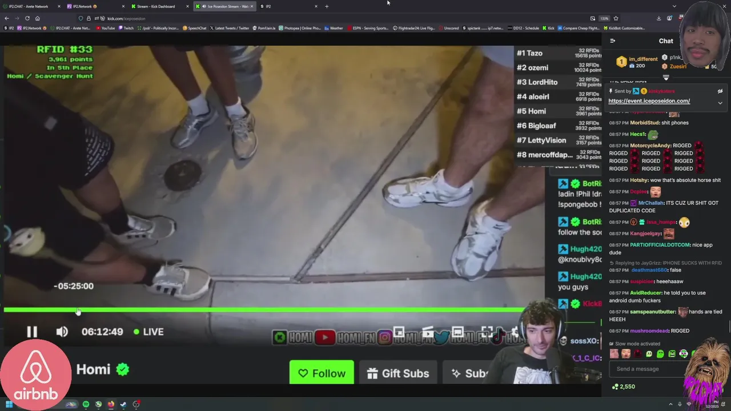Open the YouTube bookmark

(x=105, y=28)
